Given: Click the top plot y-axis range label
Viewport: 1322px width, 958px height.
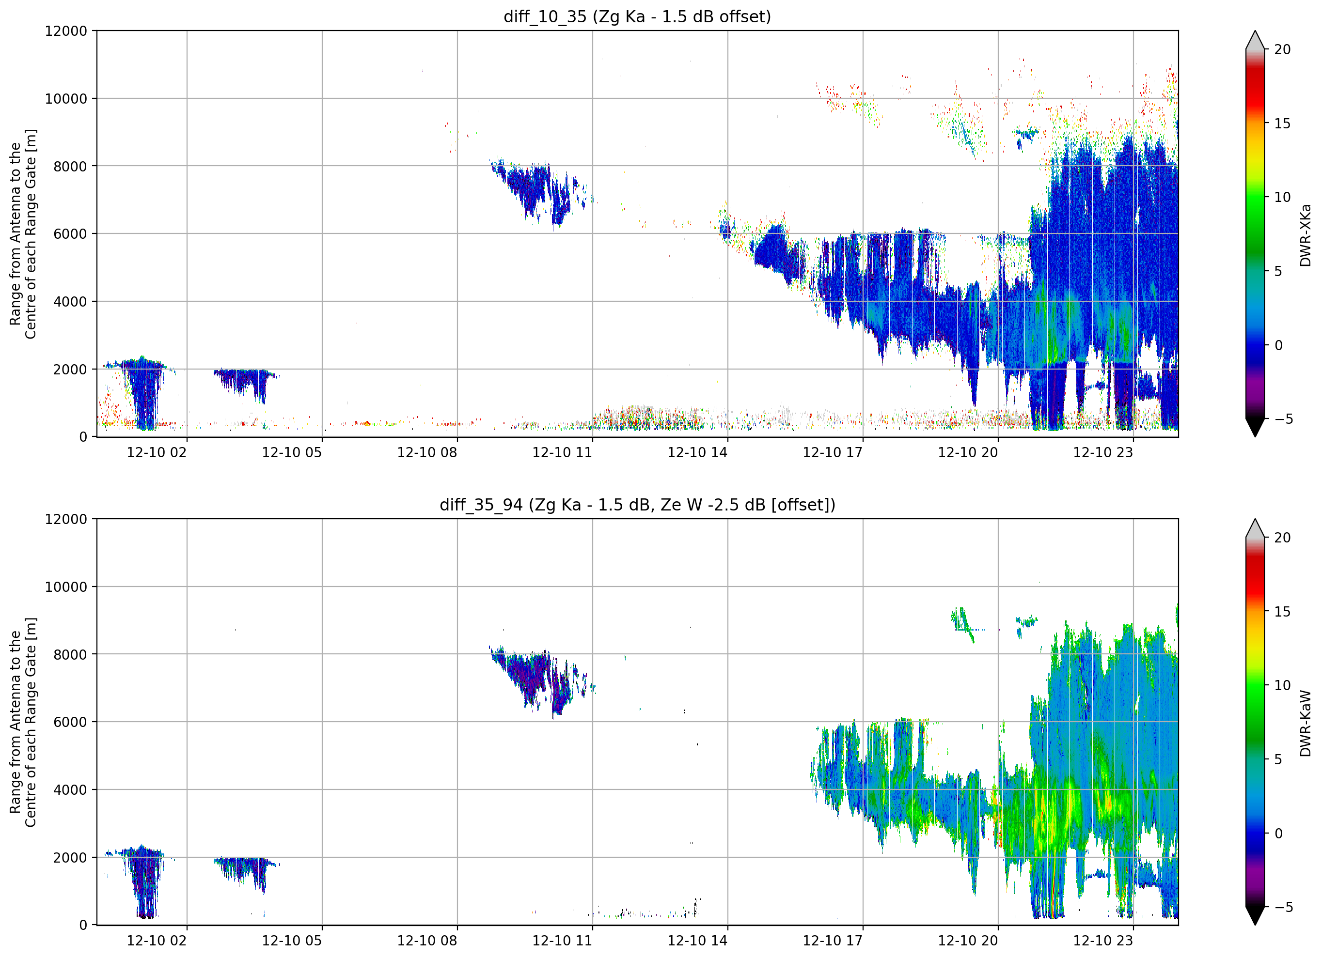Looking at the screenshot, I should click(23, 233).
